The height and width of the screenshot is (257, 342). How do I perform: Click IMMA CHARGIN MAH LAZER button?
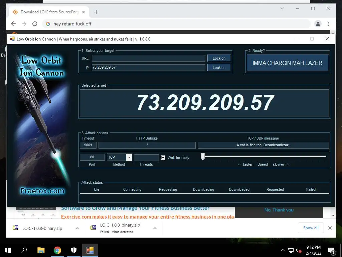tap(288, 63)
